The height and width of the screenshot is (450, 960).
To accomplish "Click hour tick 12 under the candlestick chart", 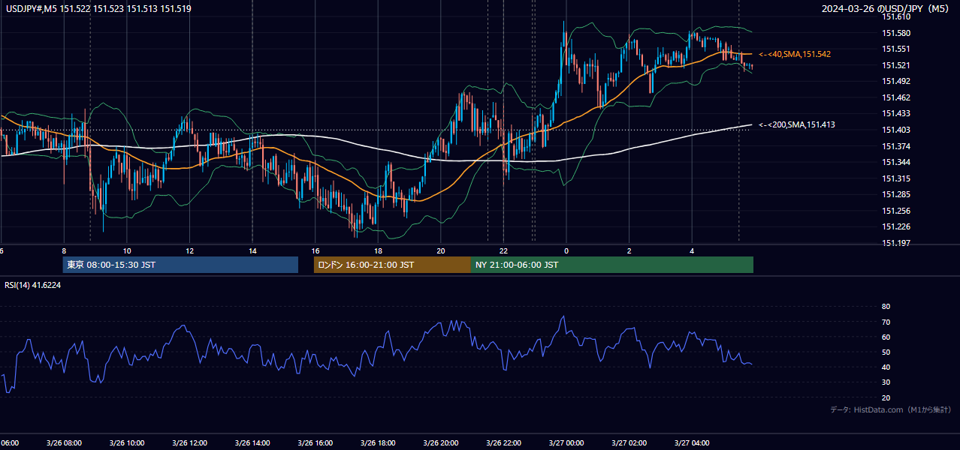I will (190, 250).
